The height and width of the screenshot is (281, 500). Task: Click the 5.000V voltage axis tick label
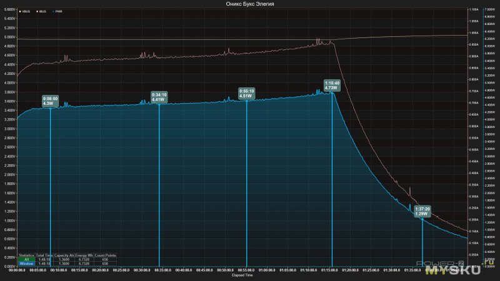(x=9, y=37)
